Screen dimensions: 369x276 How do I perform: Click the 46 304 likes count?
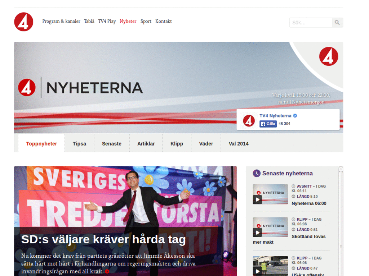(x=284, y=124)
